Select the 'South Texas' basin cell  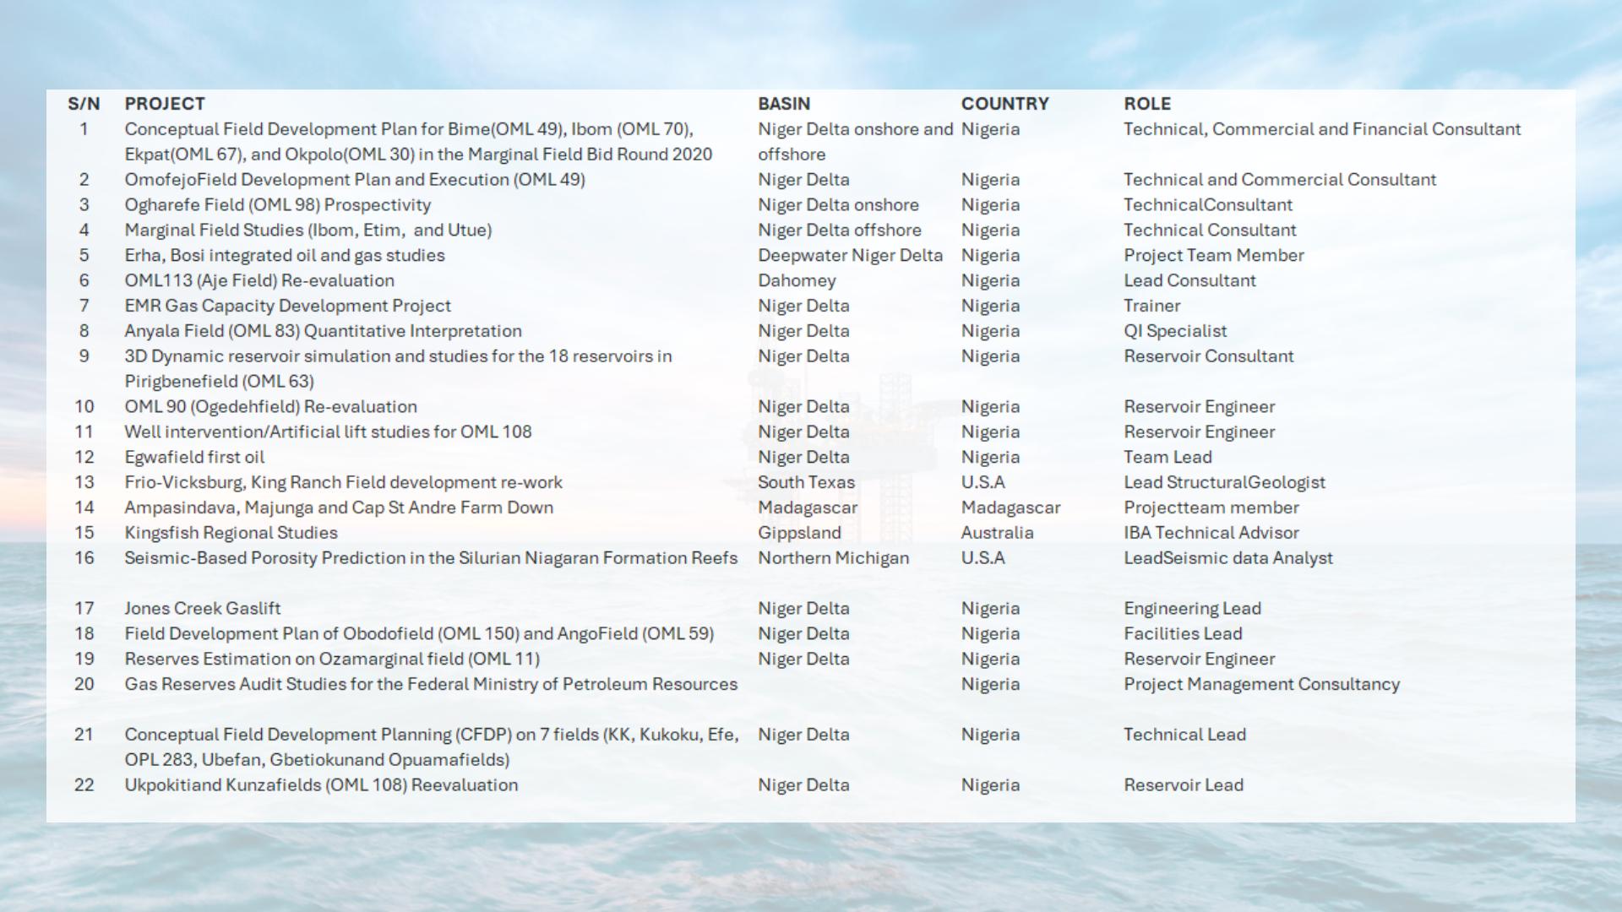pos(806,482)
